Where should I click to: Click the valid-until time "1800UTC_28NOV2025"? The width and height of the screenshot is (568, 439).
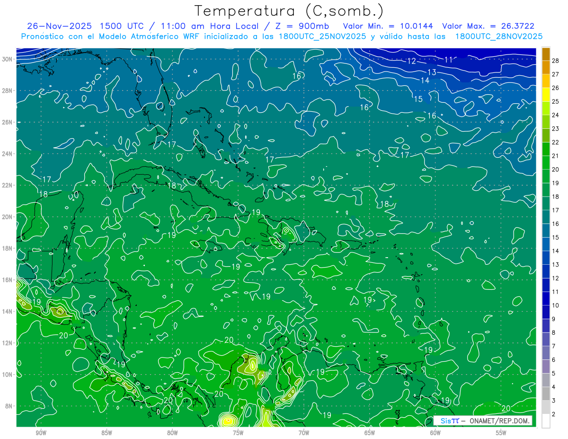point(498,36)
